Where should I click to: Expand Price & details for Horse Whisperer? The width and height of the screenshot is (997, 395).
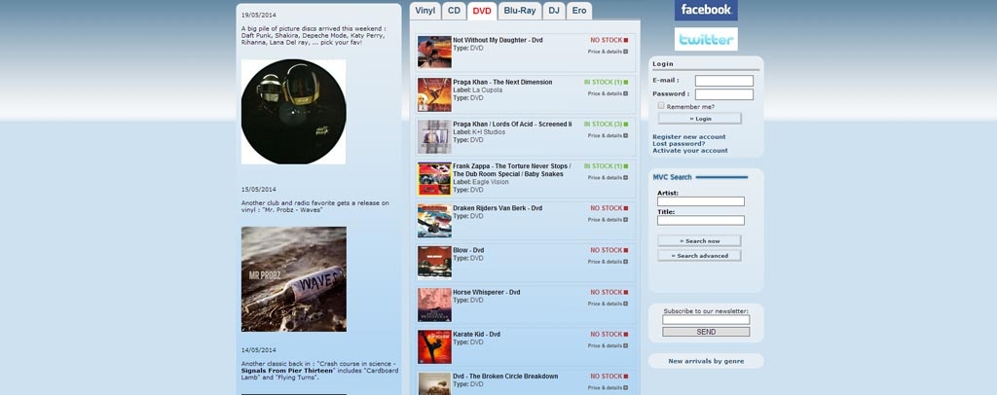[x=608, y=304]
